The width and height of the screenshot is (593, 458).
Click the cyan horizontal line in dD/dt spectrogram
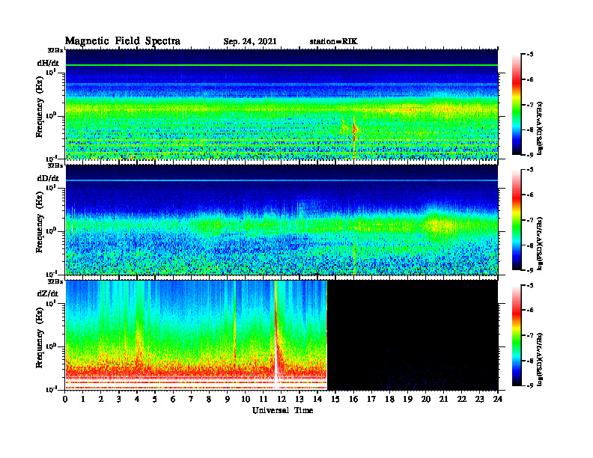click(x=282, y=180)
